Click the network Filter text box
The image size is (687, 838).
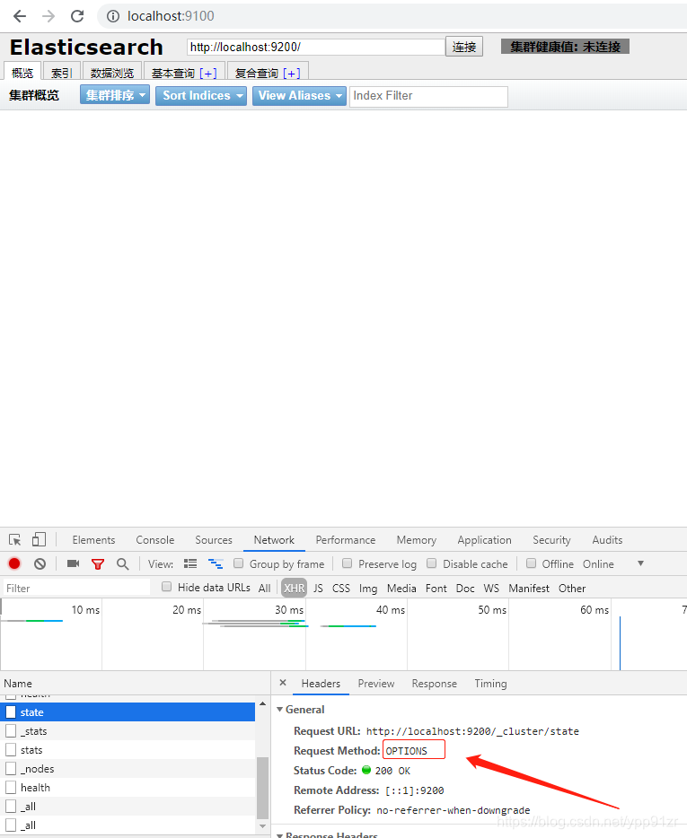click(76, 588)
